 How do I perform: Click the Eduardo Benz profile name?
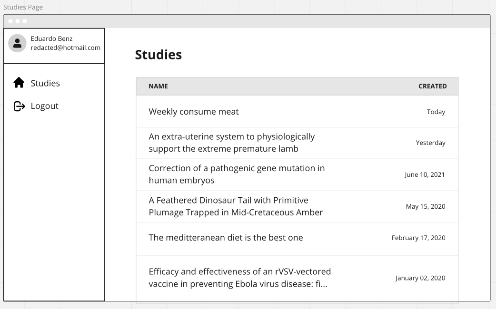pos(51,39)
